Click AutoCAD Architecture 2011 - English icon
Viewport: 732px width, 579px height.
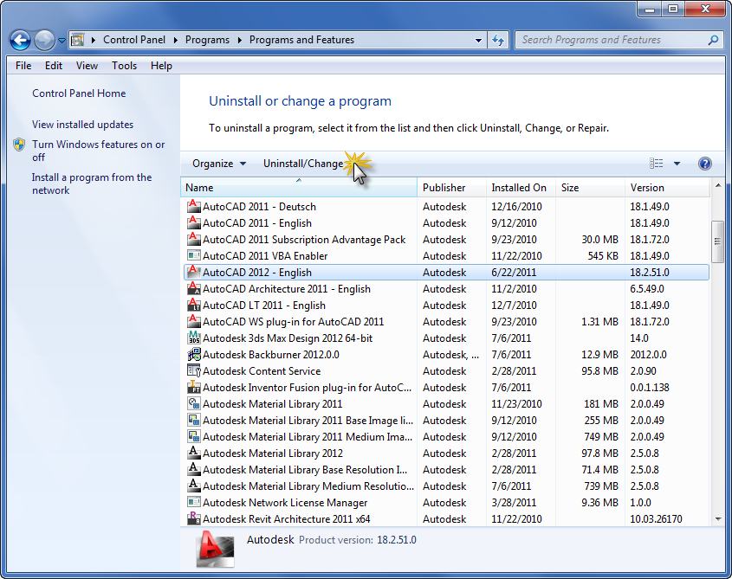coord(194,289)
